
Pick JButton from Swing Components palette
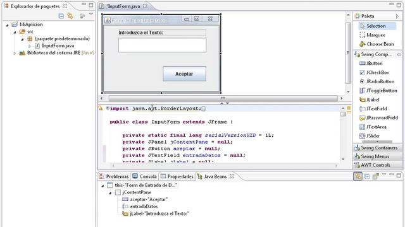tap(371, 63)
